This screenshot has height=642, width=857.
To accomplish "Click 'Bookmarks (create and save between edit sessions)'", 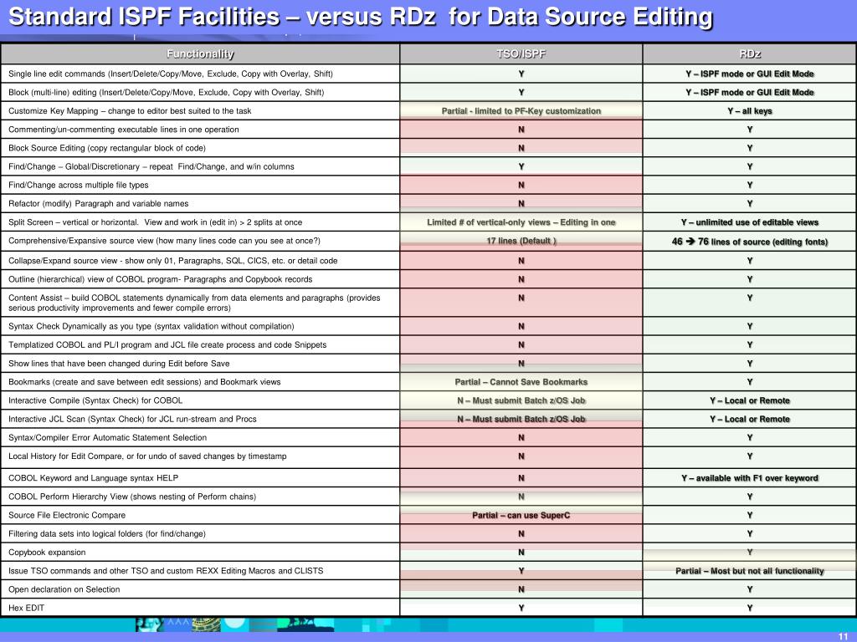I will 144,382.
